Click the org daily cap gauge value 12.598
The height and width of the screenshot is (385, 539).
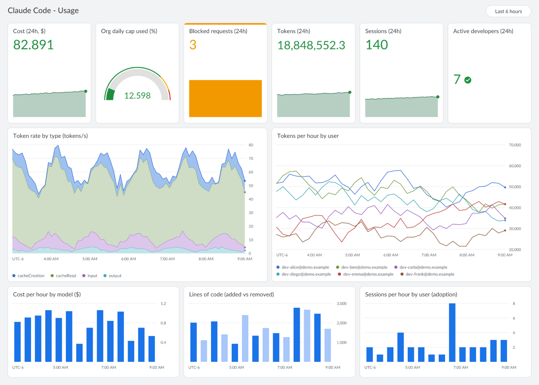(x=137, y=95)
